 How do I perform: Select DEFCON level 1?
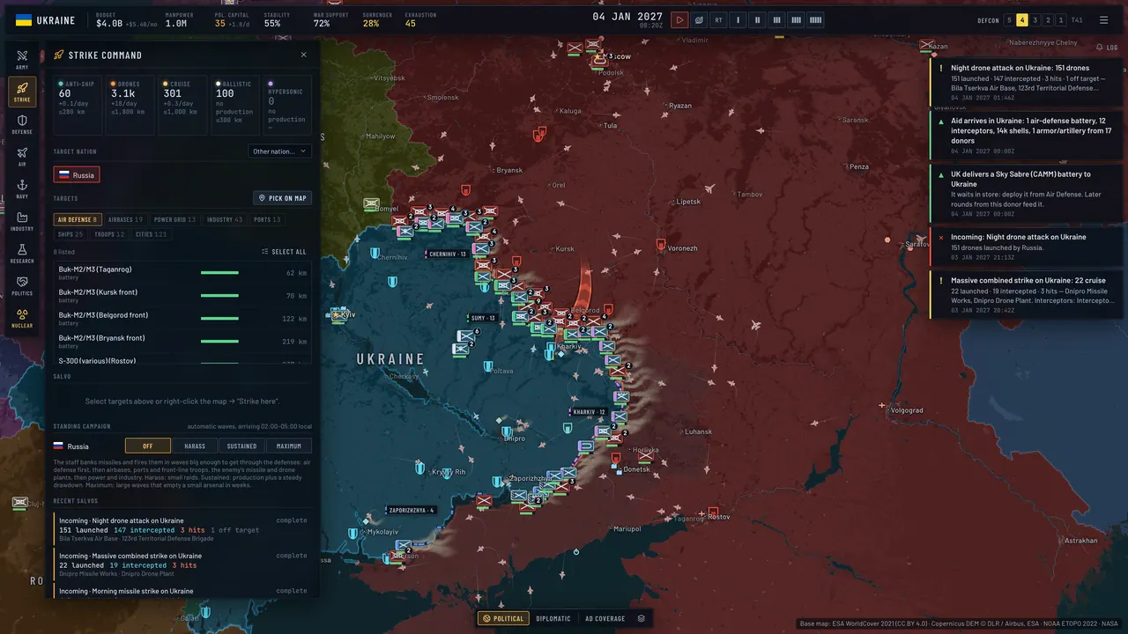1061,20
